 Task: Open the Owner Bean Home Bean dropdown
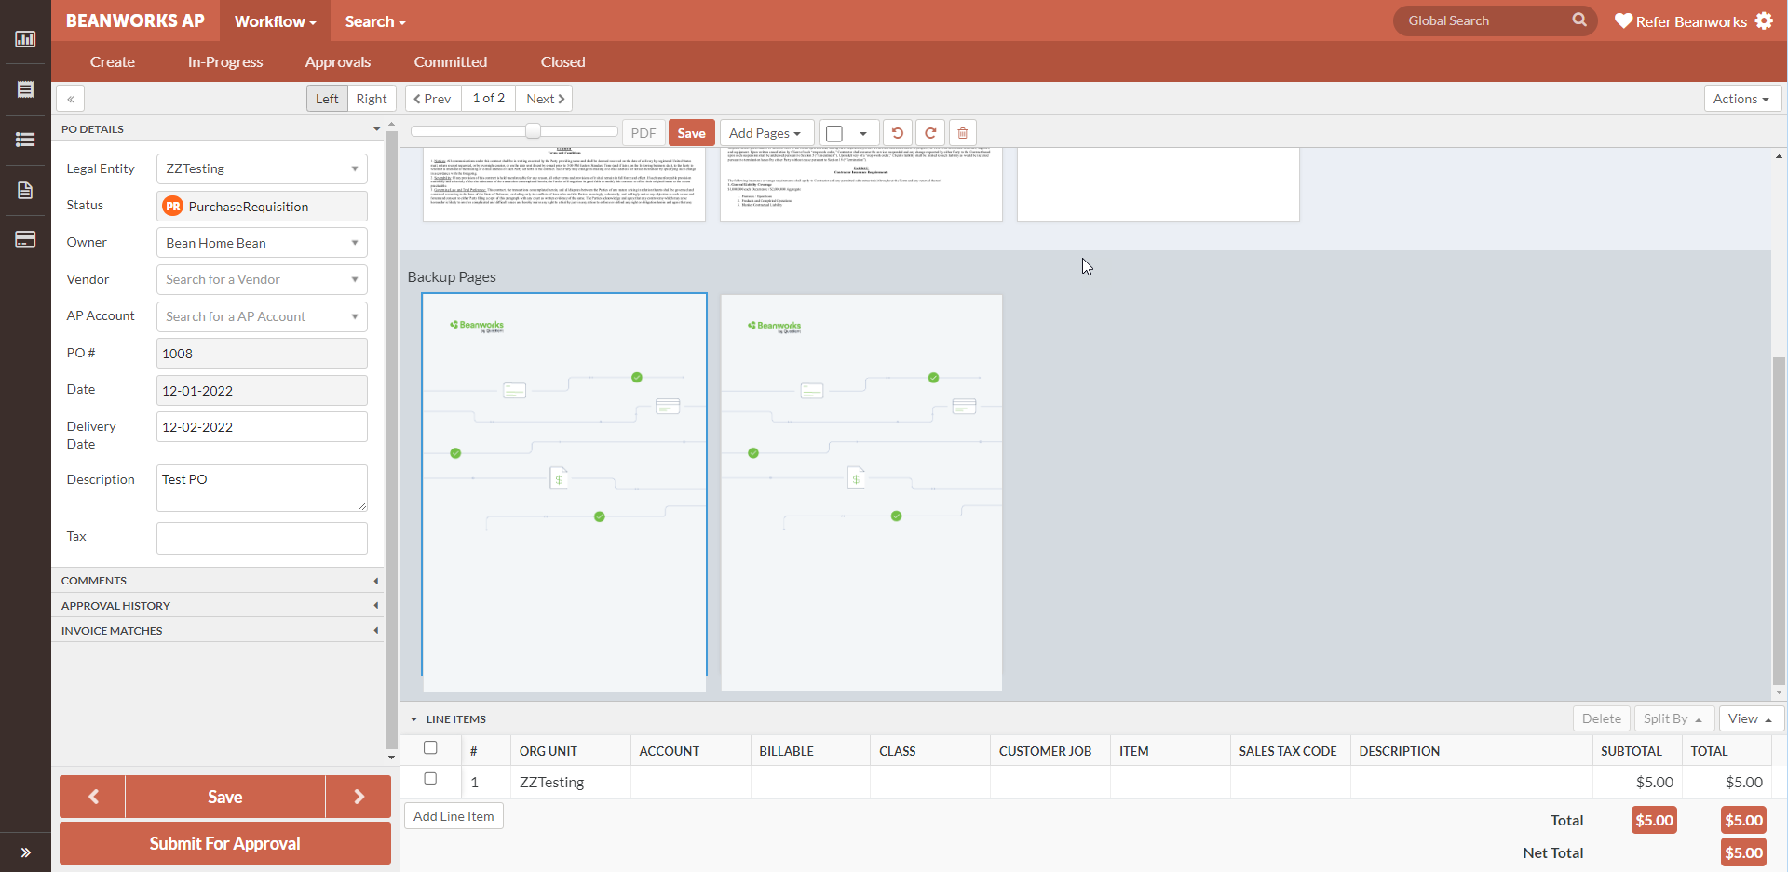262,243
